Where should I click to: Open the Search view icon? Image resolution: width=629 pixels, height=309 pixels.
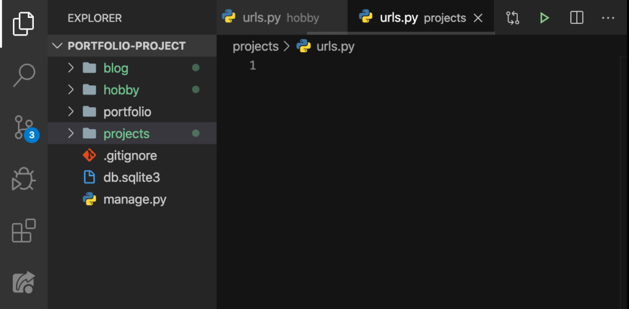[24, 75]
